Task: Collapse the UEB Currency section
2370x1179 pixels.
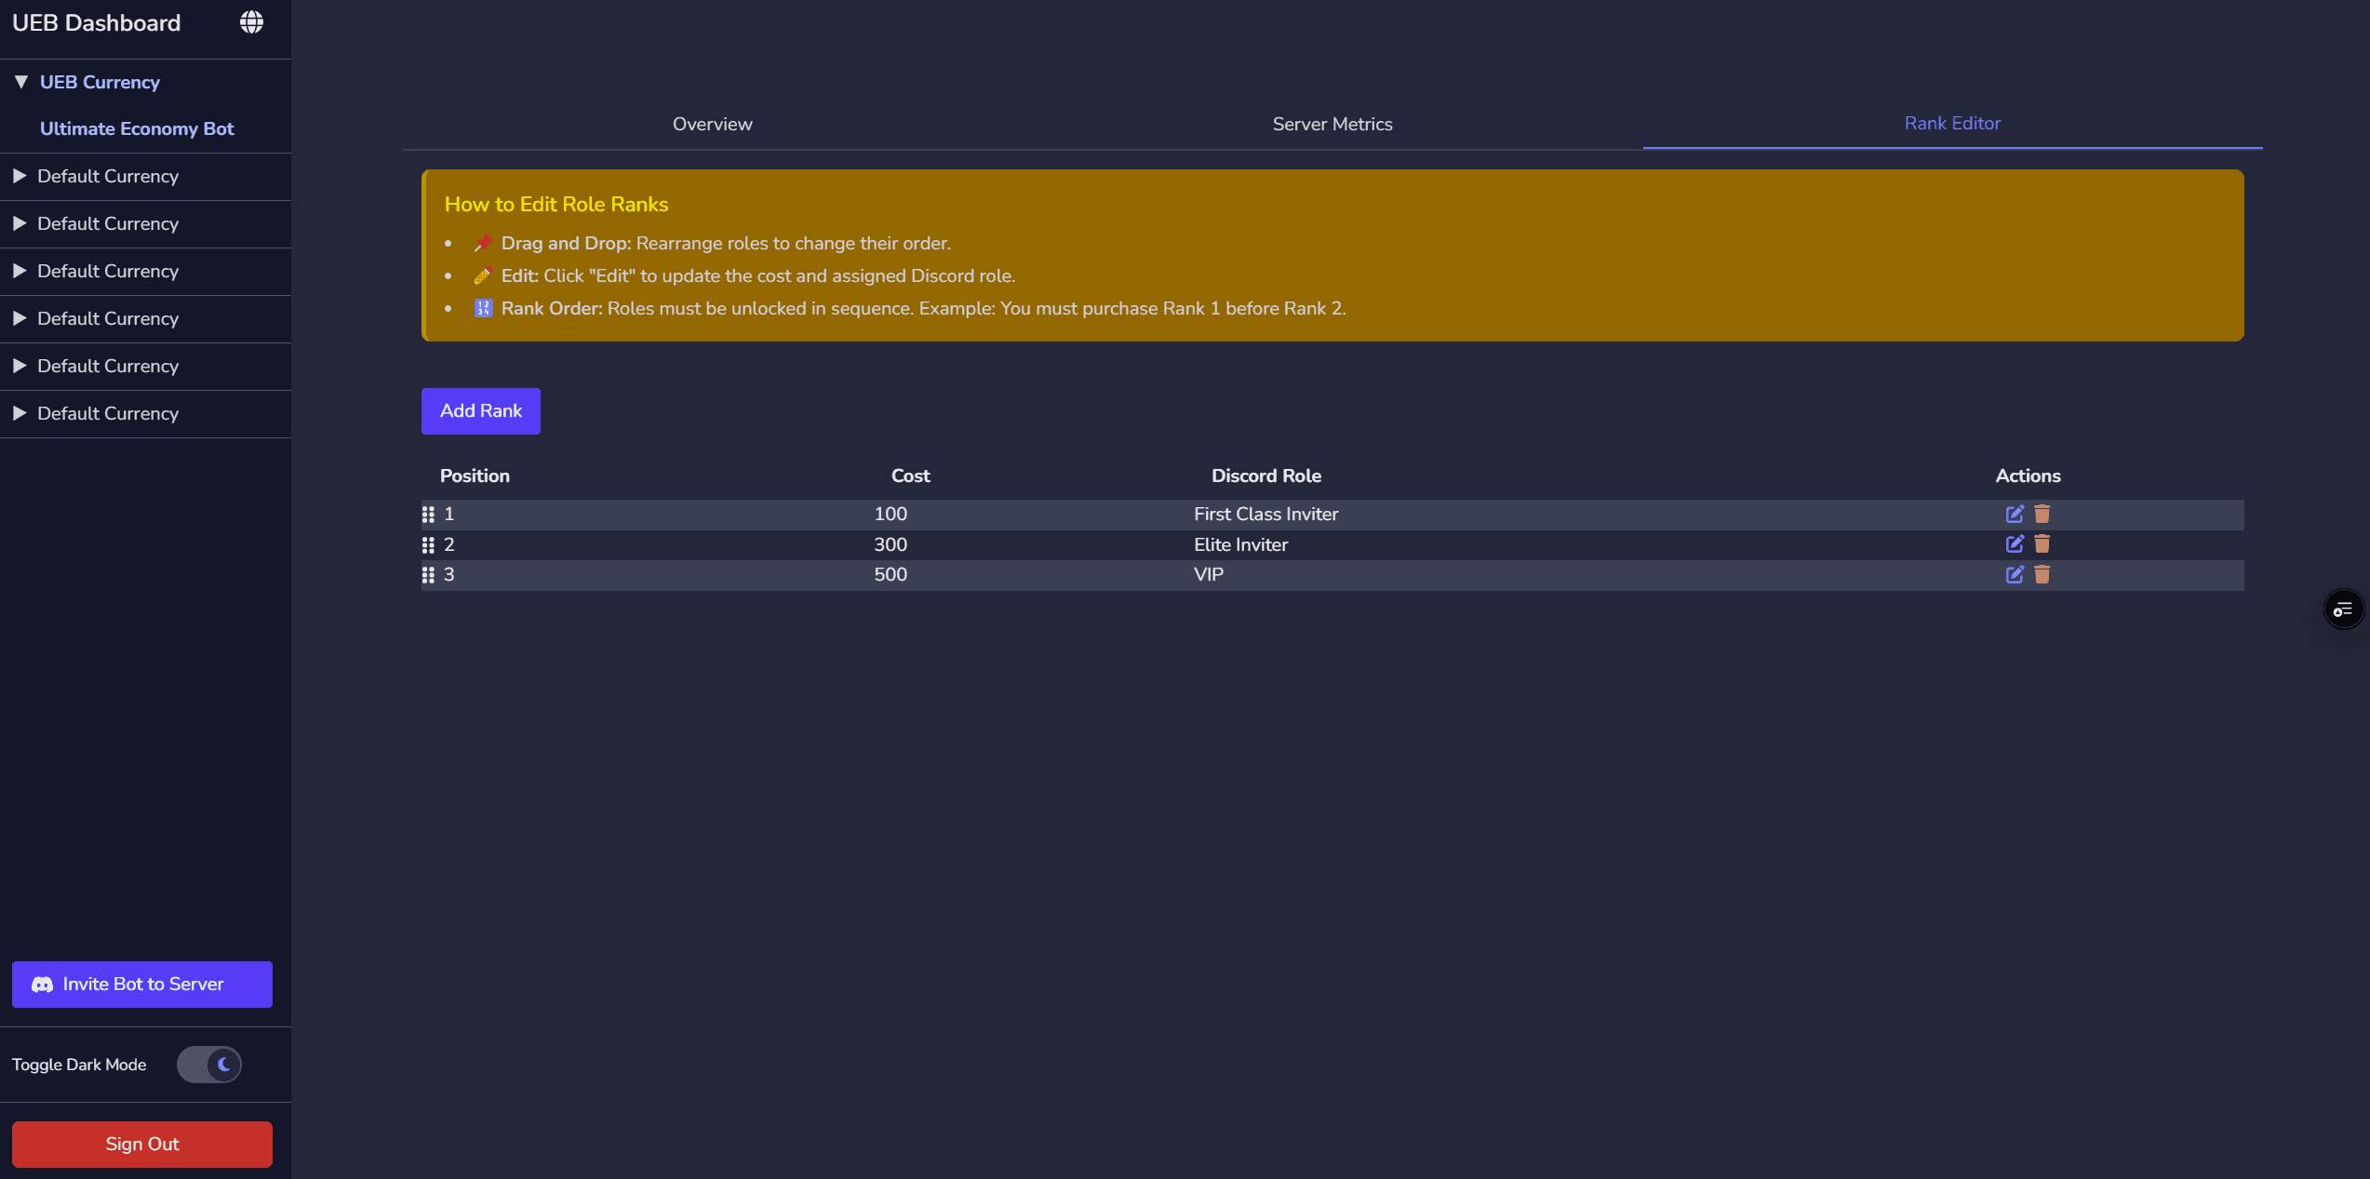Action: click(21, 82)
